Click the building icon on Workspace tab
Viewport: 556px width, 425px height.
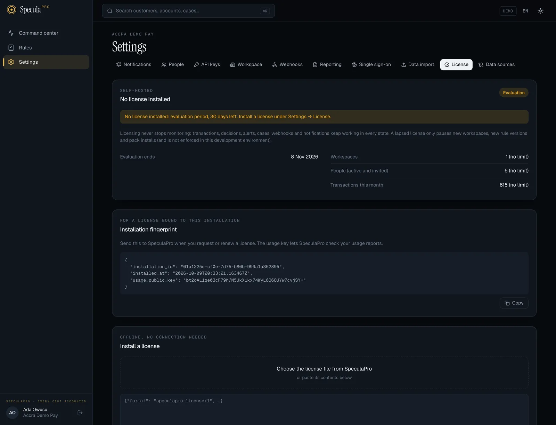coord(233,65)
